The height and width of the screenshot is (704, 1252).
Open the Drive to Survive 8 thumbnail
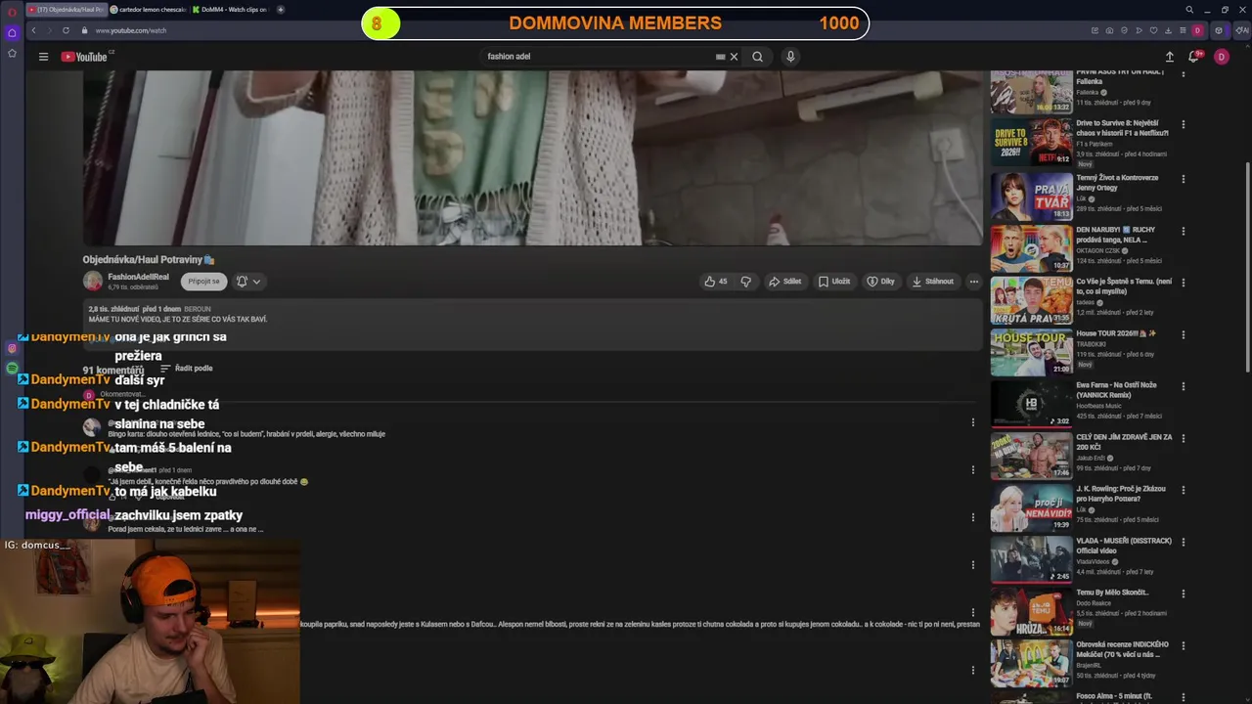(x=1031, y=142)
